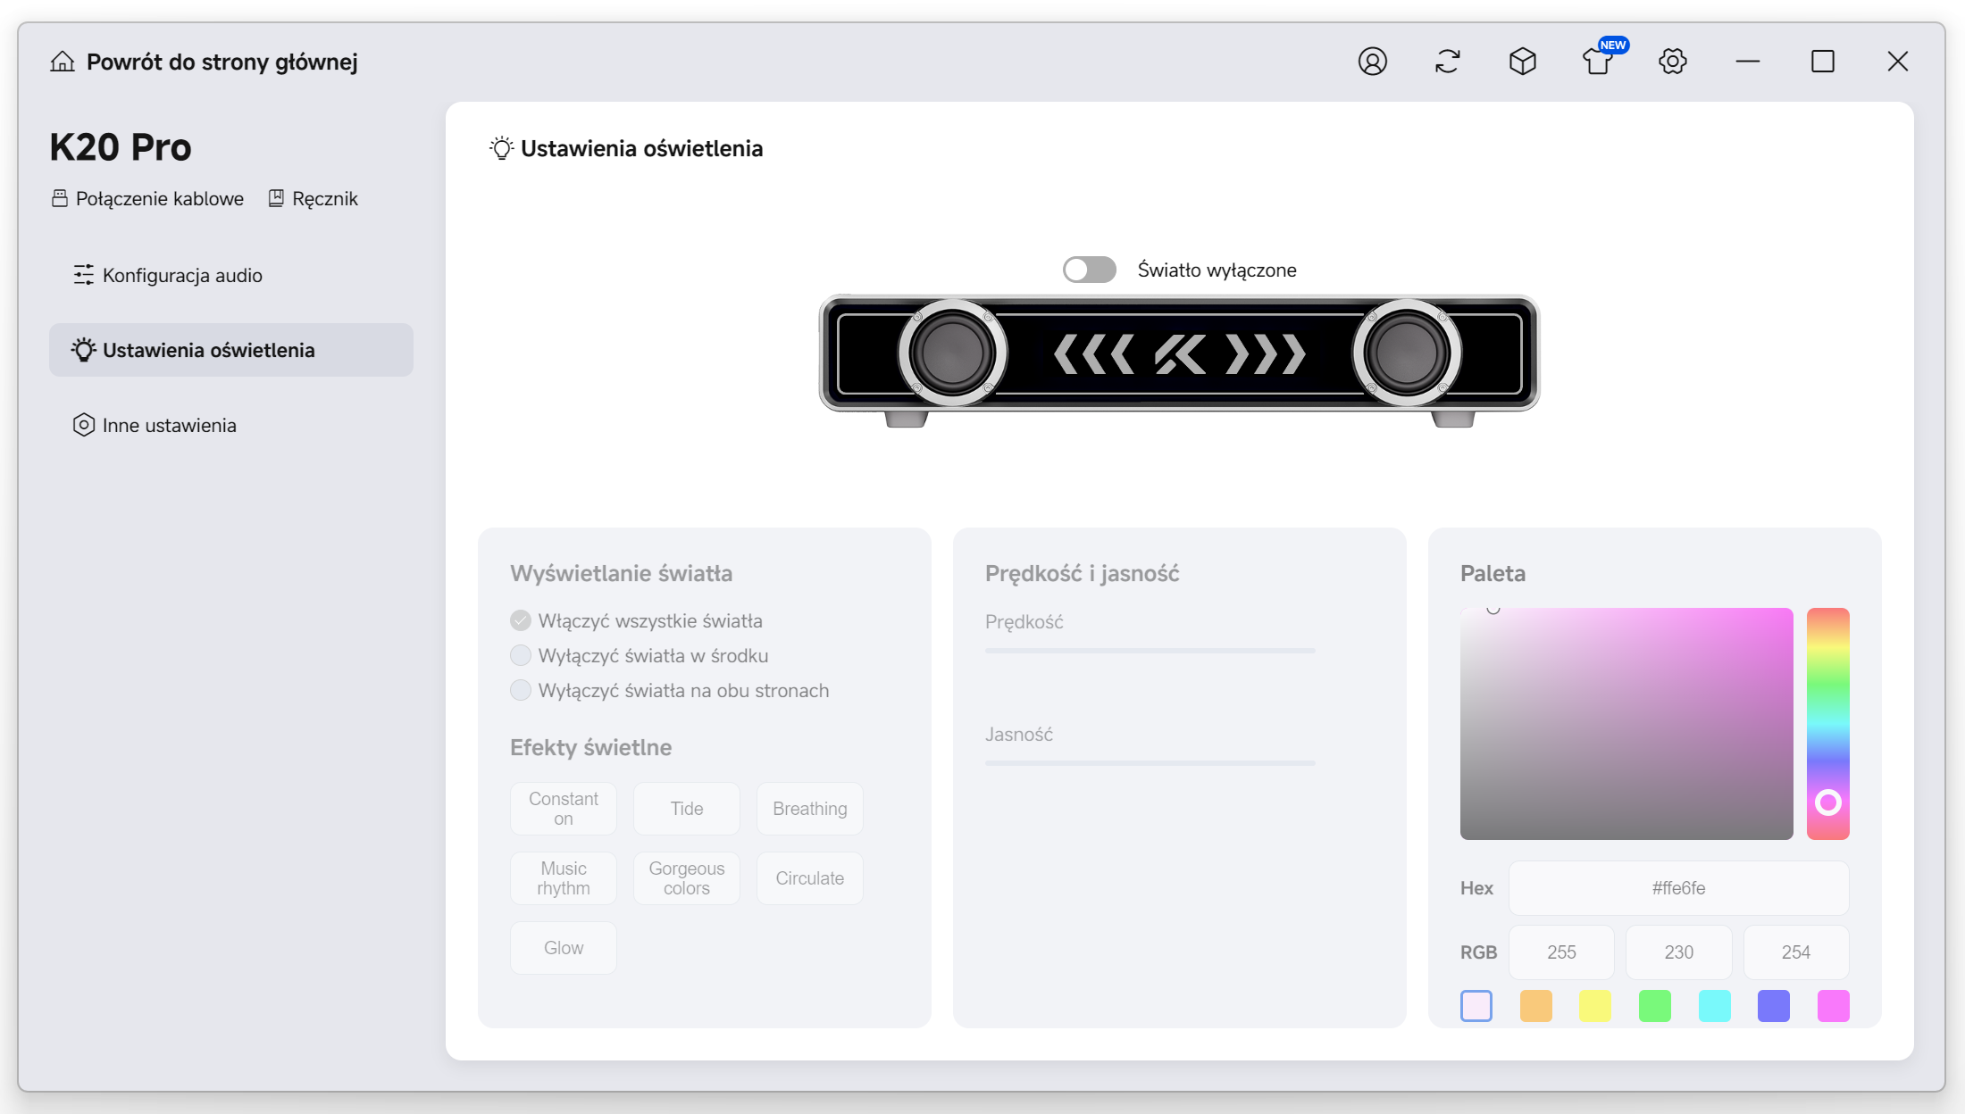1965x1114 pixels.
Task: Click the hexagon Inne ustawienia icon
Action: (84, 425)
